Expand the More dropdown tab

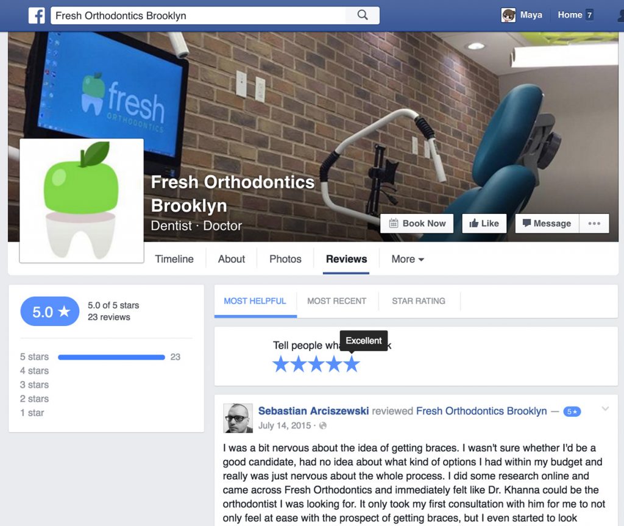[x=408, y=259]
